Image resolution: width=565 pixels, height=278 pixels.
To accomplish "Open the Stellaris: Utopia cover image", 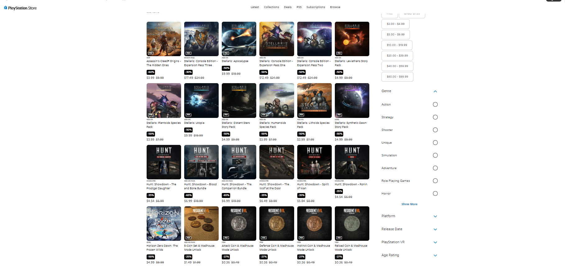I will (201, 101).
